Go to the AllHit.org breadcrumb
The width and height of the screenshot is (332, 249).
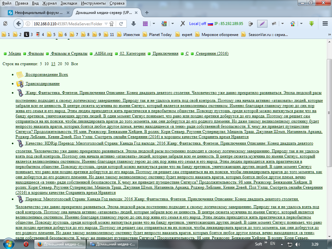pos(103,53)
